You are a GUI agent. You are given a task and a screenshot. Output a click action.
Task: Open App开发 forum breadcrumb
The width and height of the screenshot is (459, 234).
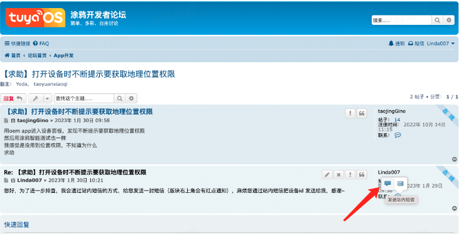point(64,55)
